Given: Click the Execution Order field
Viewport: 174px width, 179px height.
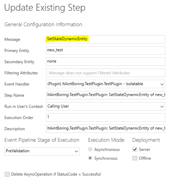Looking at the screenshot, I should (x=105, y=118).
